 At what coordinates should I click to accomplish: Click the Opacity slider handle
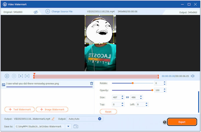point(152,90)
